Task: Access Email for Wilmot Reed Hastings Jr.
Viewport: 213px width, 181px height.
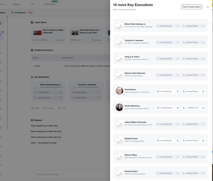Action: (x=168, y=26)
